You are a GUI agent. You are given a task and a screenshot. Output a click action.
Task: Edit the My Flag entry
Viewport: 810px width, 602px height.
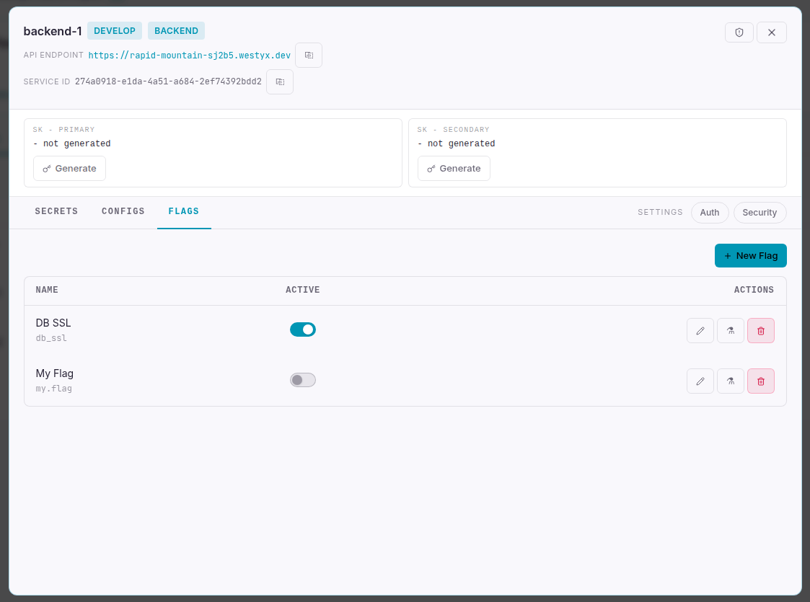click(700, 381)
